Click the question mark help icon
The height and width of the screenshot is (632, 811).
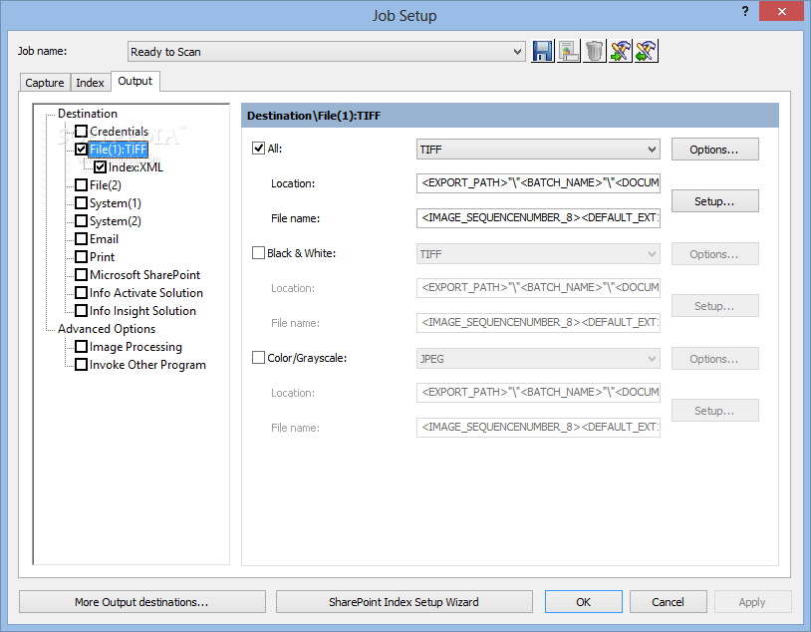pos(745,11)
